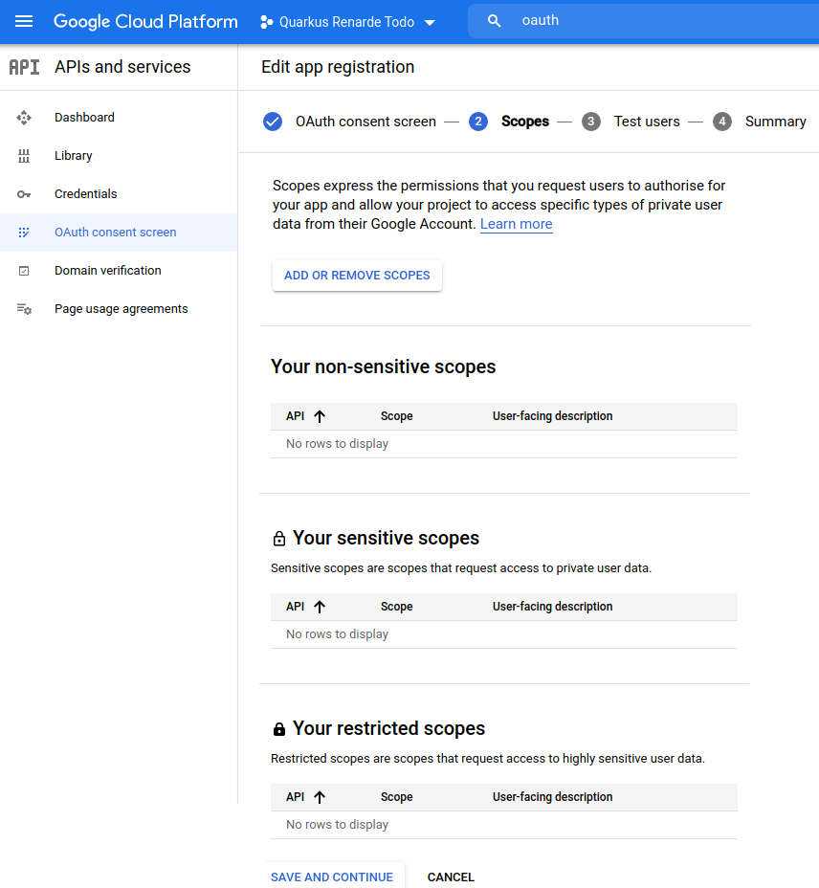Click SAVE AND CONTINUE
The width and height of the screenshot is (819, 888).
[332, 877]
